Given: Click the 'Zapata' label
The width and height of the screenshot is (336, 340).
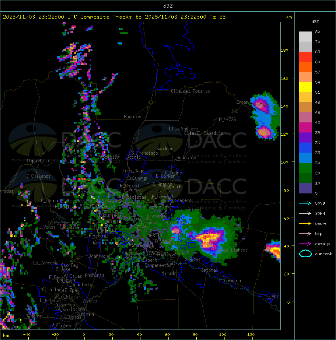Looking at the screenshot, I should [x=90, y=301].
